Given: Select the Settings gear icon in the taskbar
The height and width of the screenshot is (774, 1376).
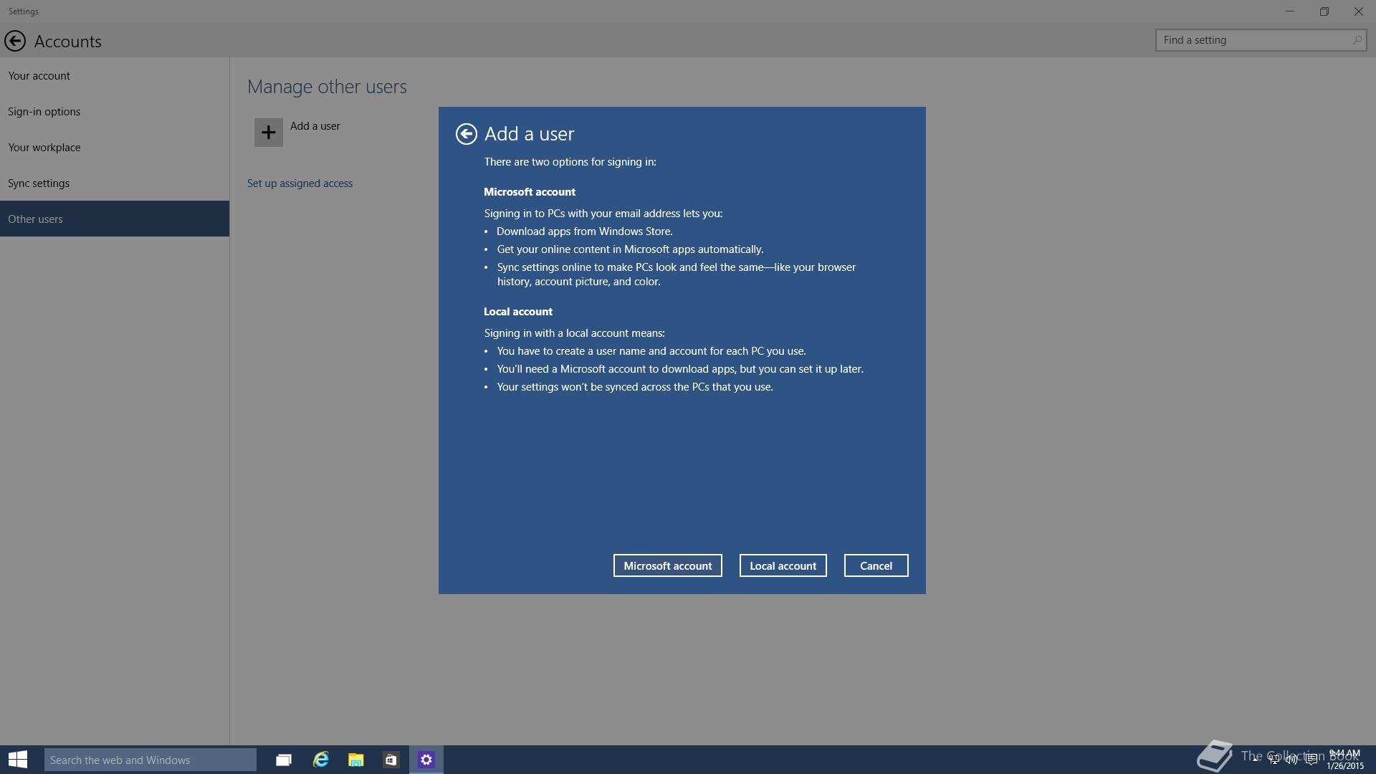Looking at the screenshot, I should (426, 760).
